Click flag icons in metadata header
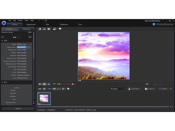The height and width of the screenshot is (131, 175). click(x=30, y=37)
